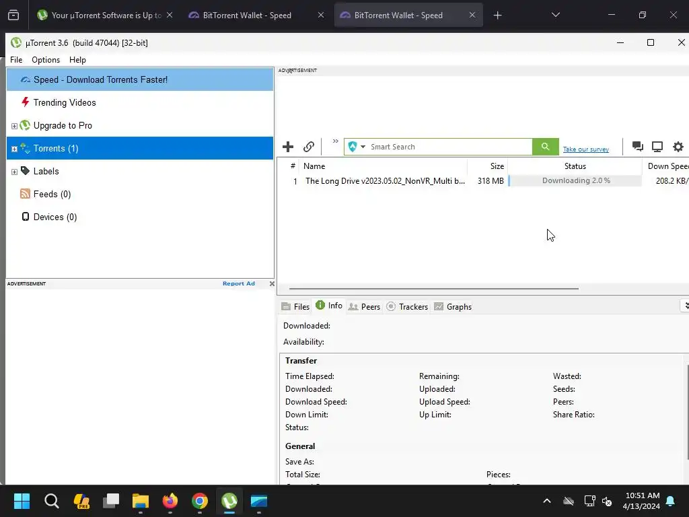Select Trending Videos in sidebar
Image resolution: width=689 pixels, height=517 pixels.
point(140,102)
